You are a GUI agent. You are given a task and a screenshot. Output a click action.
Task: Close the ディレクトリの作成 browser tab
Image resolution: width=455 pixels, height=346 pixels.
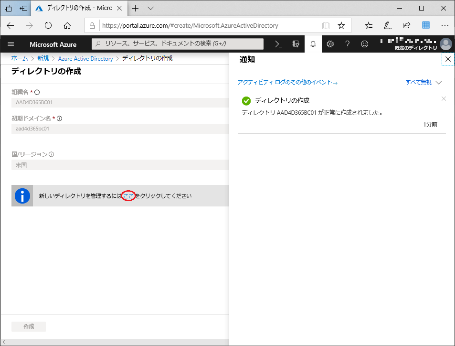coord(119,8)
